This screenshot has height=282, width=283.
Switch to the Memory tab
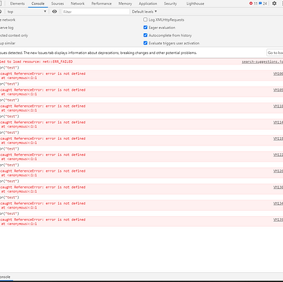(x=125, y=3)
